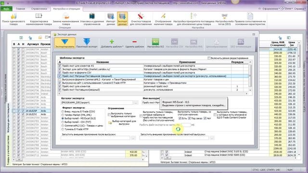Open 'Добавить шаблон' dropdown
The image size is (308, 173).
(x=112, y=43)
